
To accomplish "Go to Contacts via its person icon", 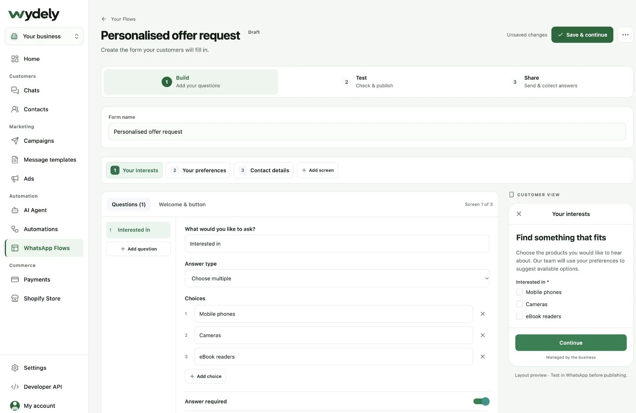I will coord(15,109).
